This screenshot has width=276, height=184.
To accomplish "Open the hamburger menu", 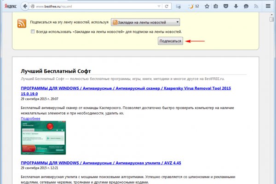I will point(268,6).
